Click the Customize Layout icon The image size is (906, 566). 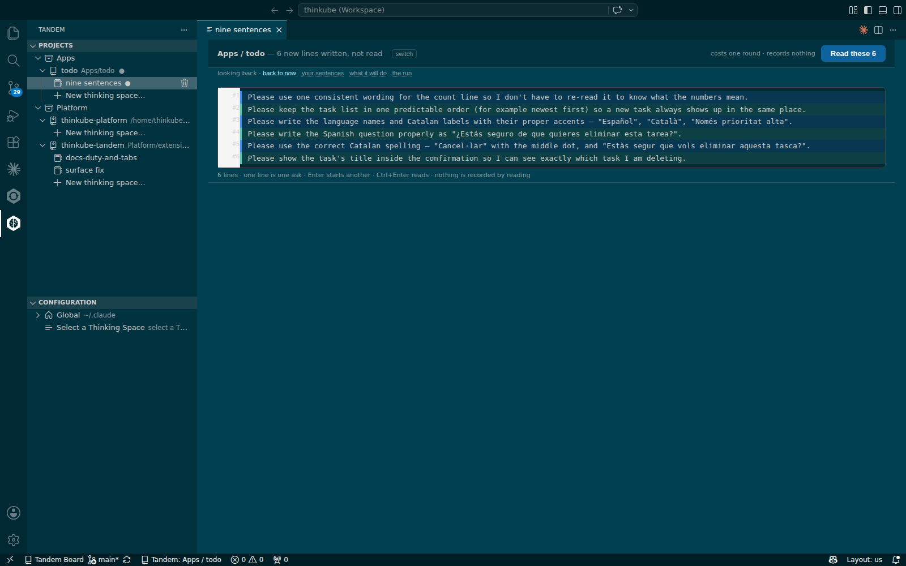[853, 10]
